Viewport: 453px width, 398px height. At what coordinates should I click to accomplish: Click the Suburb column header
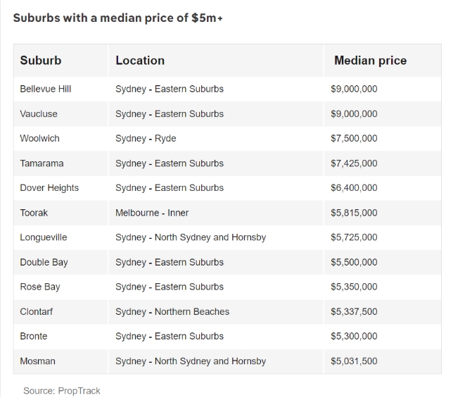pyautogui.click(x=60, y=61)
